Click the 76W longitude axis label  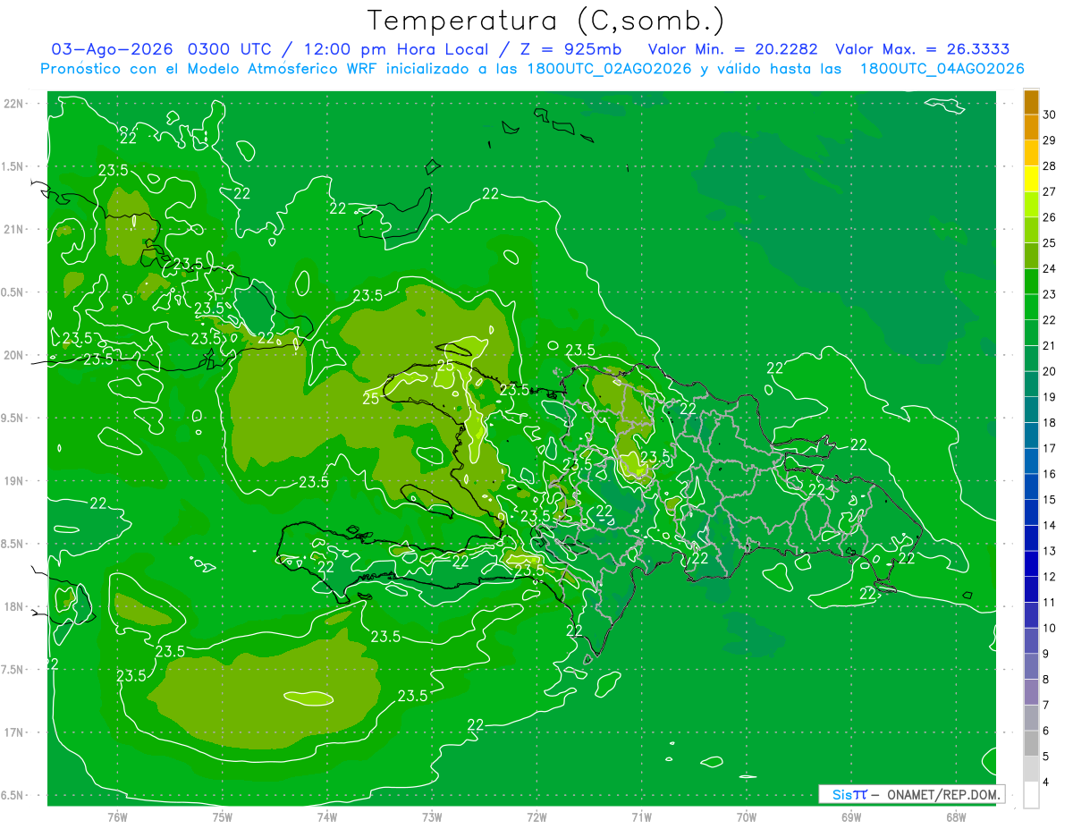117,816
